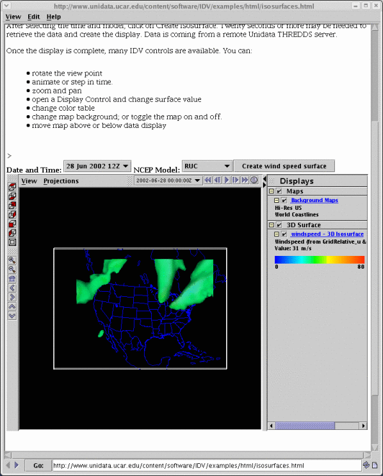The image size is (383, 476).
Task: Pan the map view up
Action: pos(12,306)
